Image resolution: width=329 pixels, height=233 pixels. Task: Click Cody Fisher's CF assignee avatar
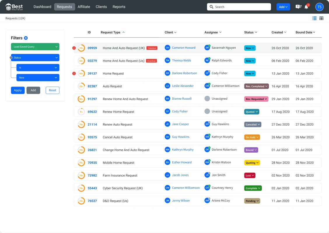[x=207, y=73]
